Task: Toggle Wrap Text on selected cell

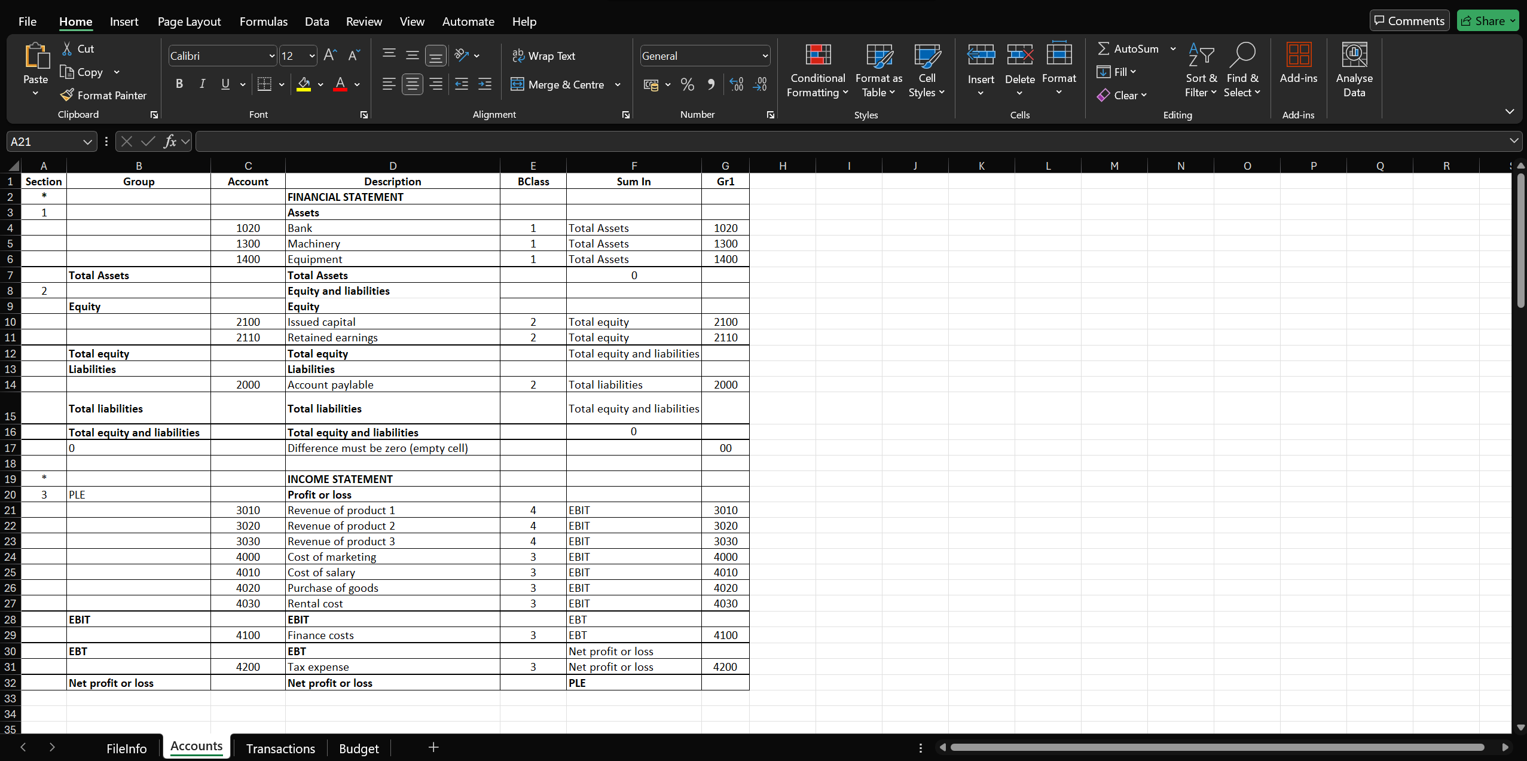Action: (x=543, y=56)
